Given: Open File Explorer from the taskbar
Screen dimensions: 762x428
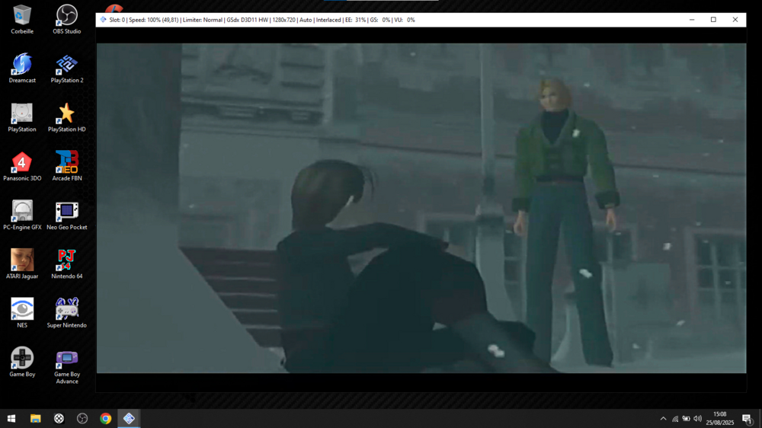Looking at the screenshot, I should click(x=36, y=418).
